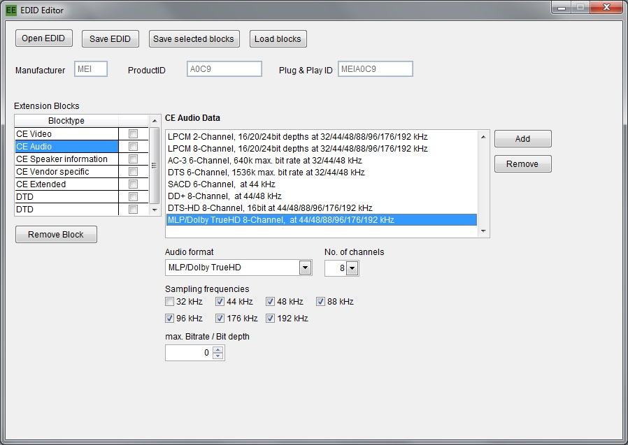
Task: Select the DTS-HD 8-Channel entry
Action: [x=322, y=208]
